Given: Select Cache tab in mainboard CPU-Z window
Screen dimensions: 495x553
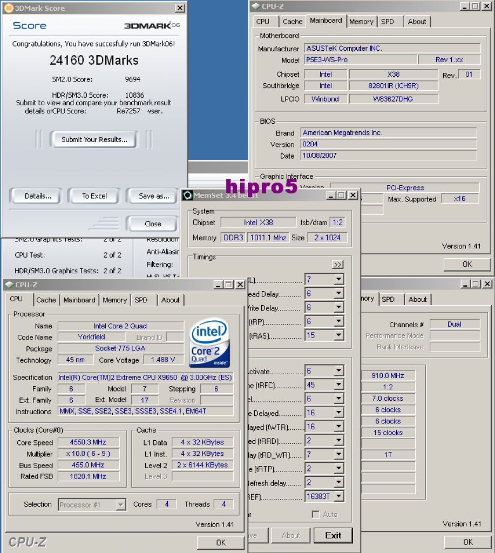Looking at the screenshot, I should click(x=293, y=22).
